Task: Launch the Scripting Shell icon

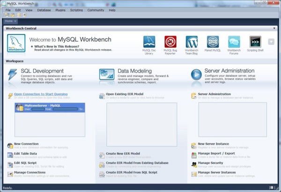Action: click(x=255, y=42)
